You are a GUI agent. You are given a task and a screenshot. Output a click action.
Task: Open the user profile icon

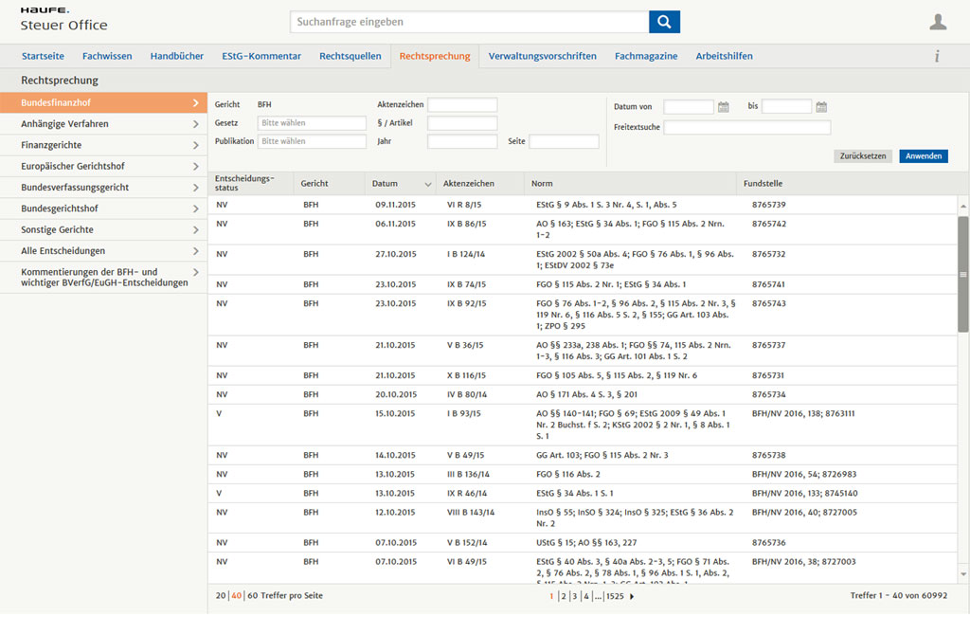point(938,22)
